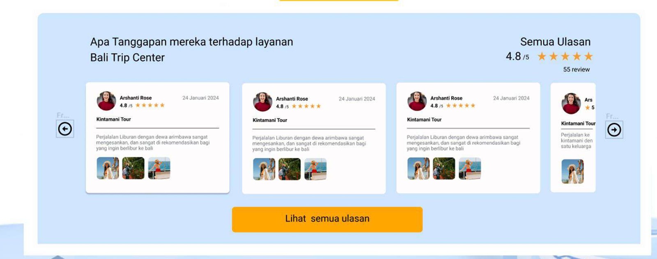Click Arshanti Rose name in the third card
The width and height of the screenshot is (657, 259).
click(446, 98)
